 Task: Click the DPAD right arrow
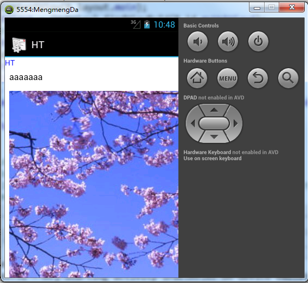tap(235, 123)
